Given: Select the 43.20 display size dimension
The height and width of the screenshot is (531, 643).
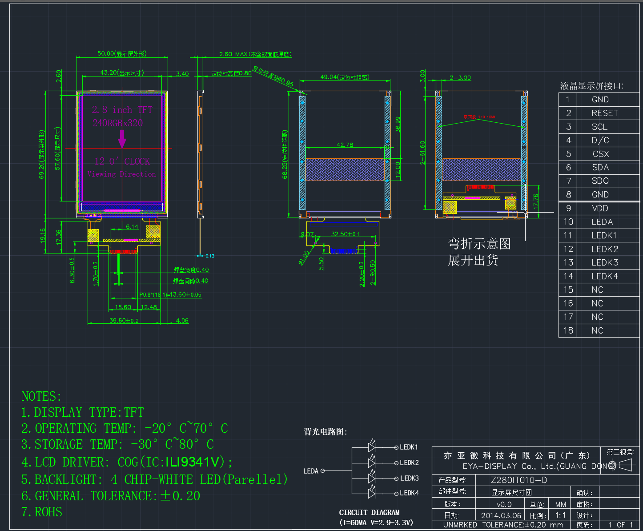Looking at the screenshot, I should coord(122,72).
